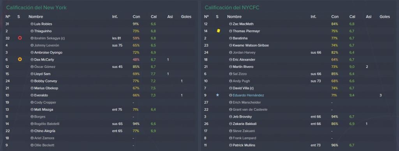Sort NYCFC table by Goles column
The width and height of the screenshot is (399, 151).
tap(385, 17)
